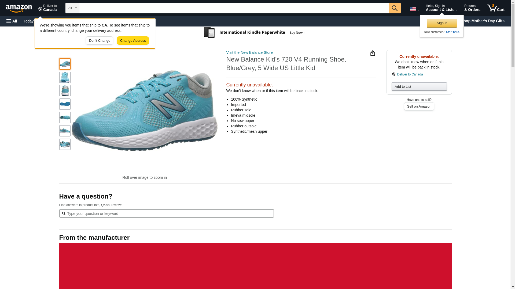Expand the All search category dropdown
This screenshot has height=289, width=515.
[72, 8]
